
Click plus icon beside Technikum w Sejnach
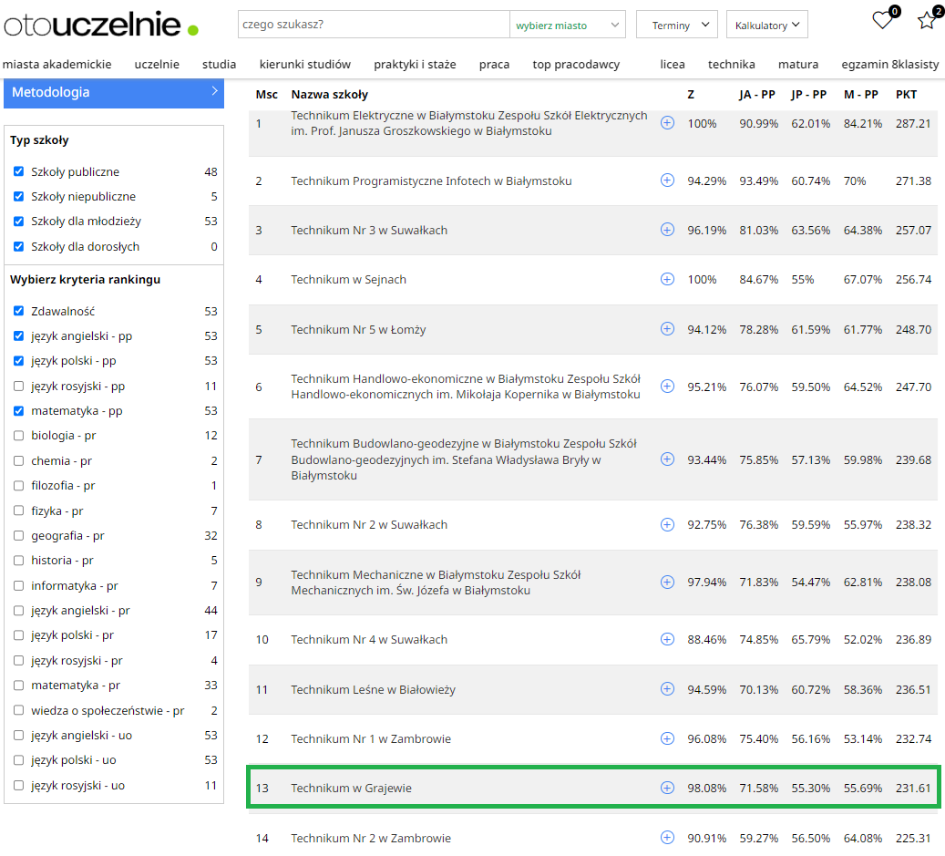click(667, 279)
